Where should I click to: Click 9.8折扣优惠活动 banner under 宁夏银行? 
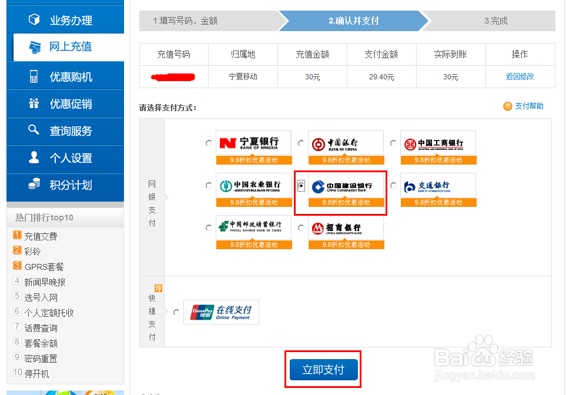click(x=254, y=160)
